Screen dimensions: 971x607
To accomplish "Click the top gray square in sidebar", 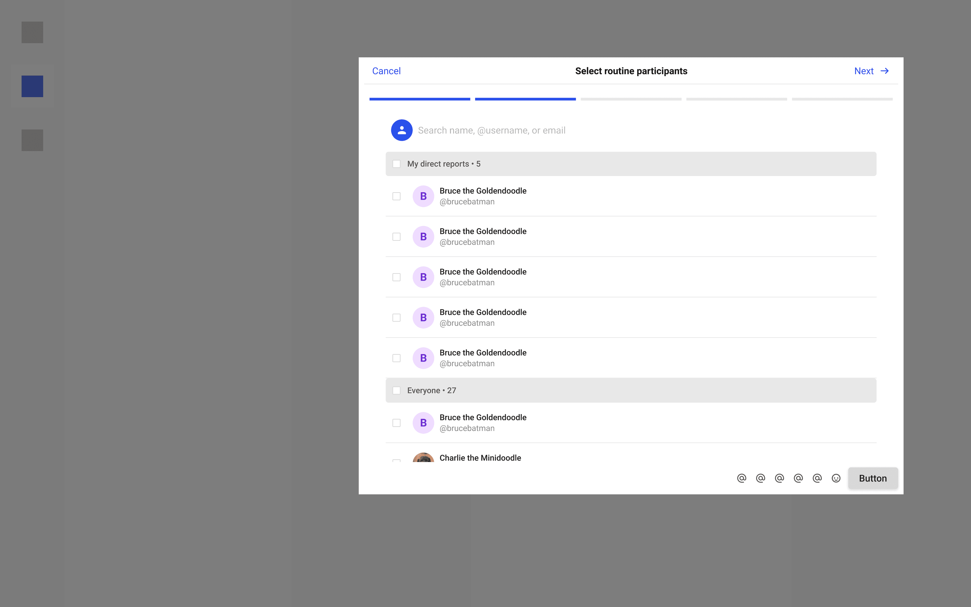I will pos(32,32).
